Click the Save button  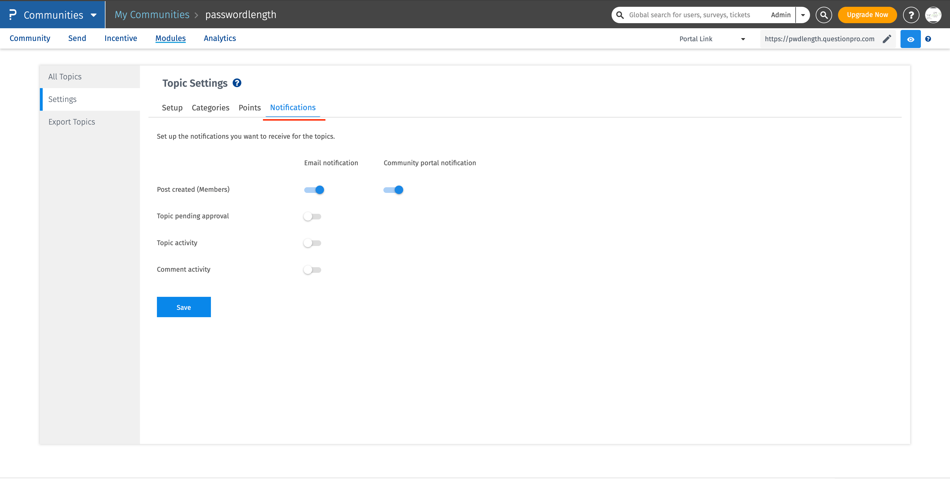click(183, 306)
